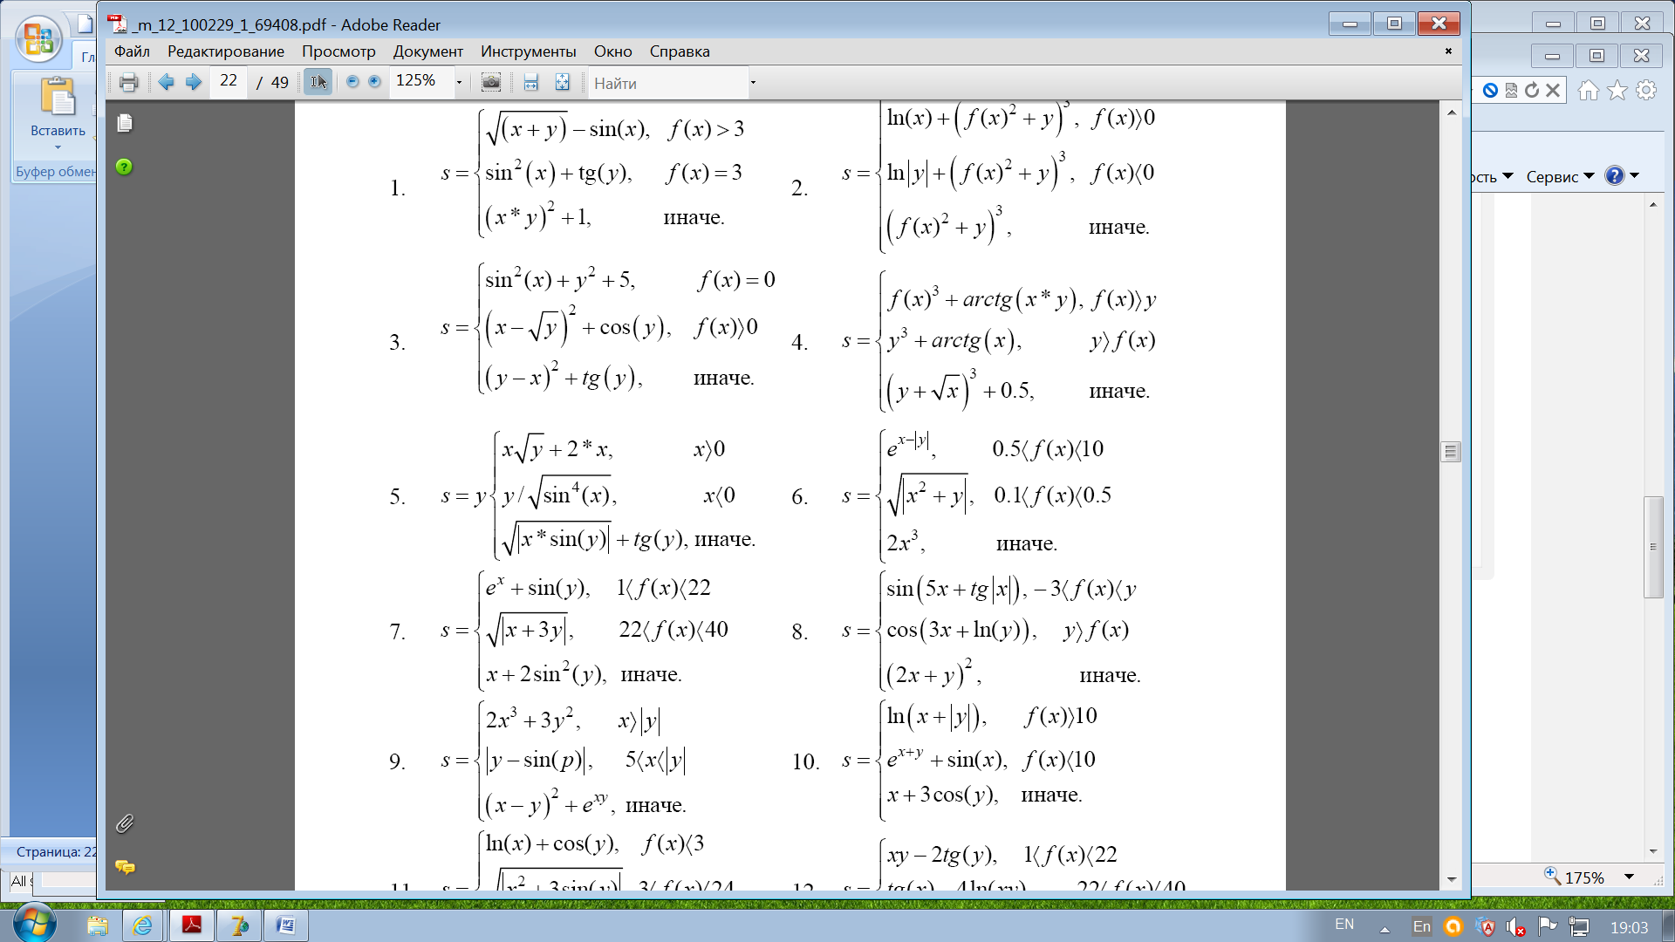1675x942 pixels.
Task: Click the Print icon in Adobe Reader toolbar
Action: pos(128,83)
